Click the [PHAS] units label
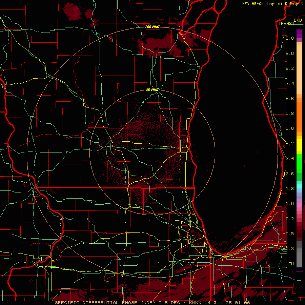Image resolution: width=305 pixels, height=305 pixels. coord(286,24)
